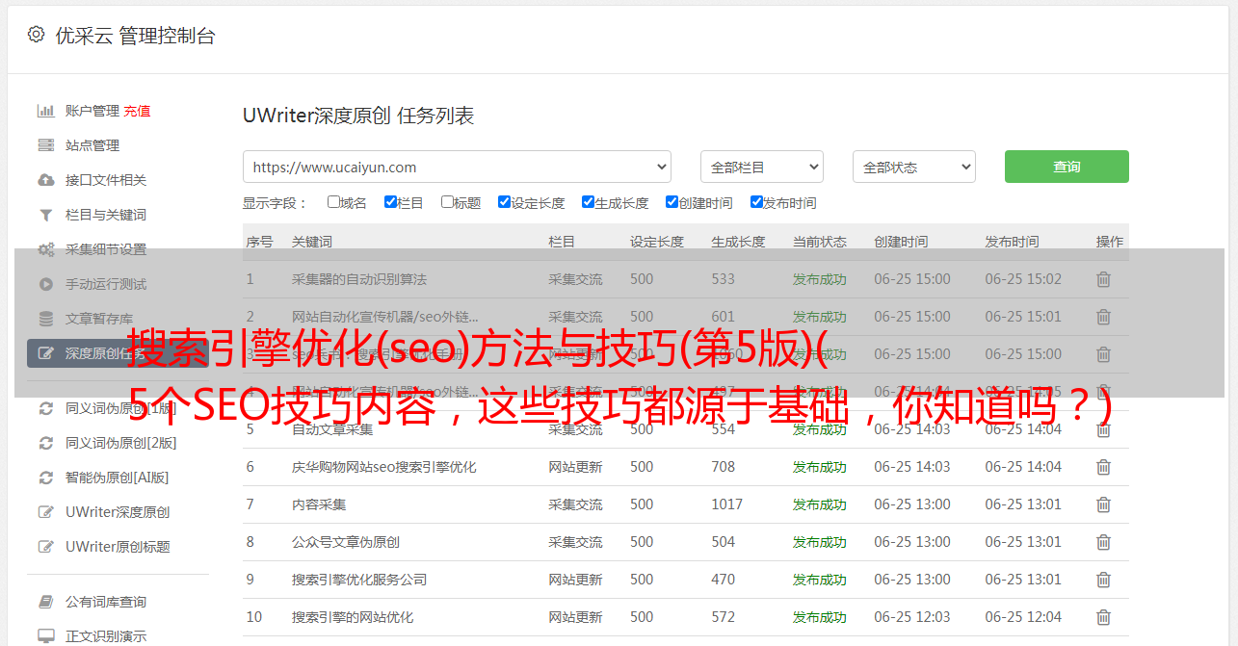Click the monitor icon for 正文识别演示

pyautogui.click(x=45, y=636)
